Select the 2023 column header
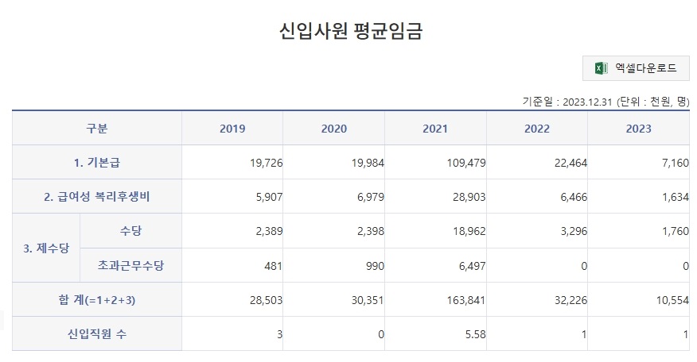The image size is (697, 362). (639, 129)
